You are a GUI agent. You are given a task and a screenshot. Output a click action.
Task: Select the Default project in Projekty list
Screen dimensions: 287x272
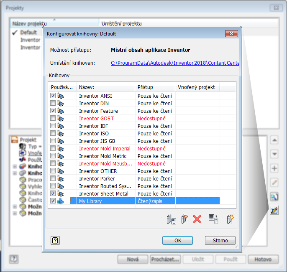coord(28,32)
